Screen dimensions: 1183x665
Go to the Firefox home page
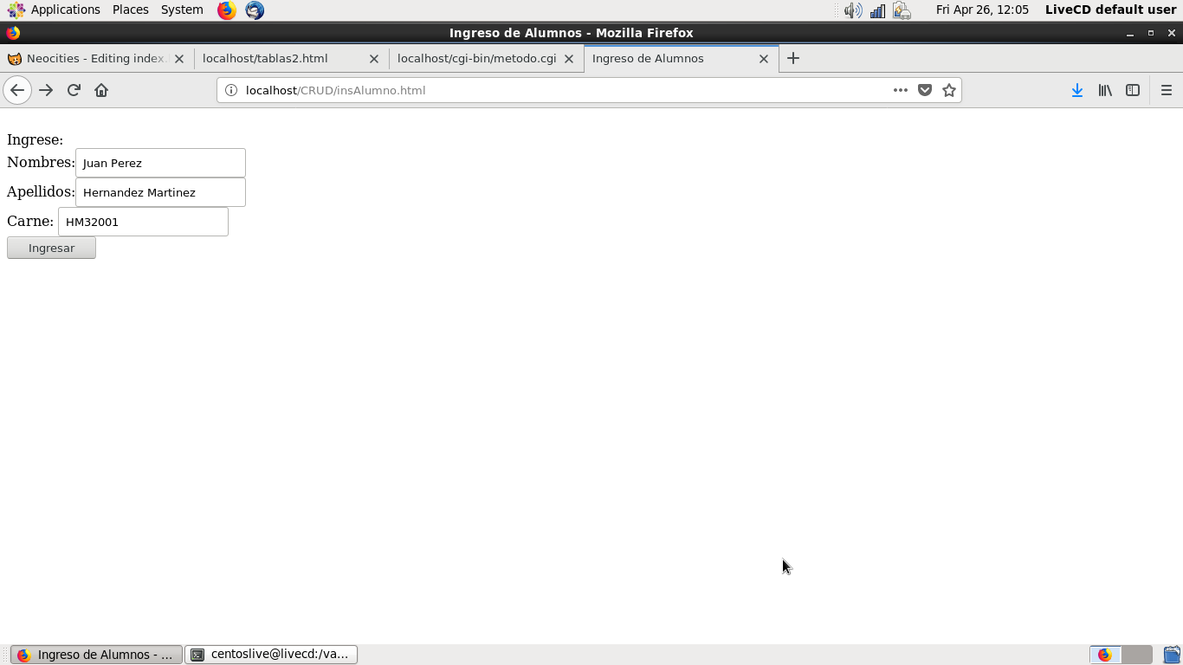click(x=101, y=90)
